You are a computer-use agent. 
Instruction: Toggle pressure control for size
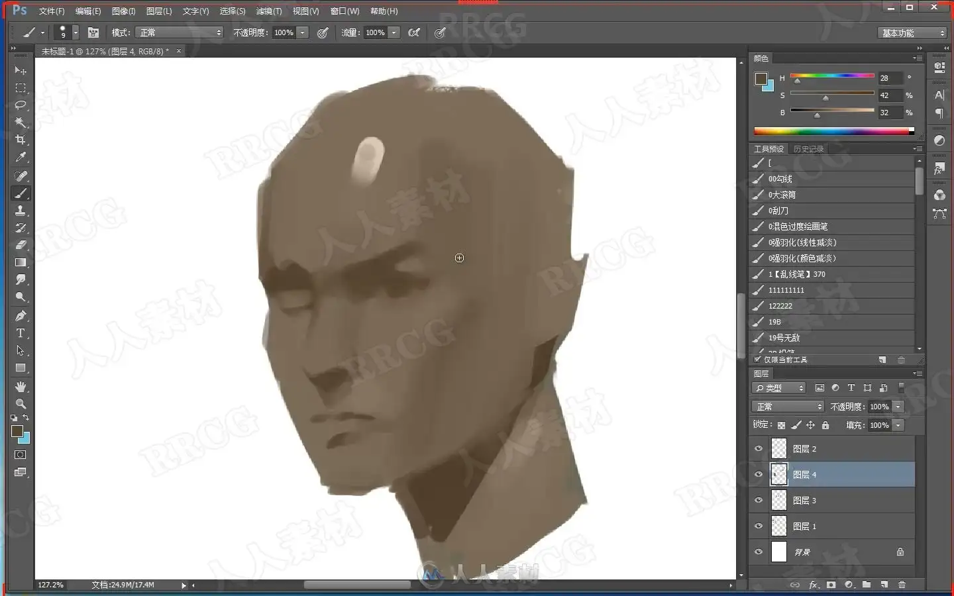pos(440,32)
